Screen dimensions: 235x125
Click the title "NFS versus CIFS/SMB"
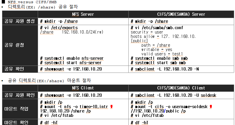coord(32,2)
